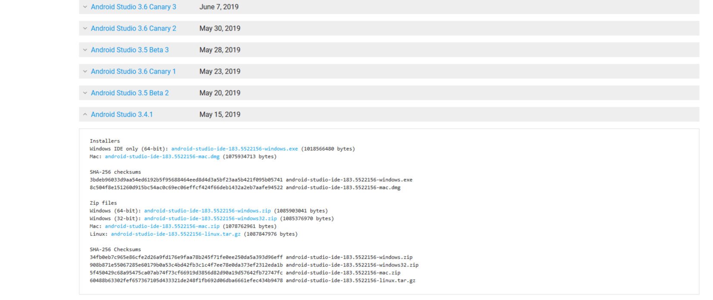Viewport: 713px width, 300px height.
Task: Open the Android Studio 3.6 Canary 2 link
Action: click(x=133, y=28)
